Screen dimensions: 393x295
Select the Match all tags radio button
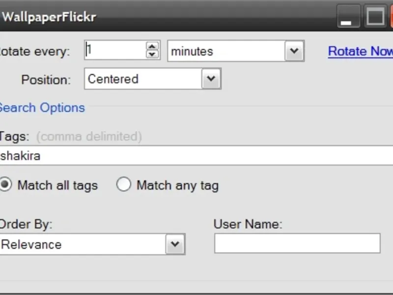[5, 185]
